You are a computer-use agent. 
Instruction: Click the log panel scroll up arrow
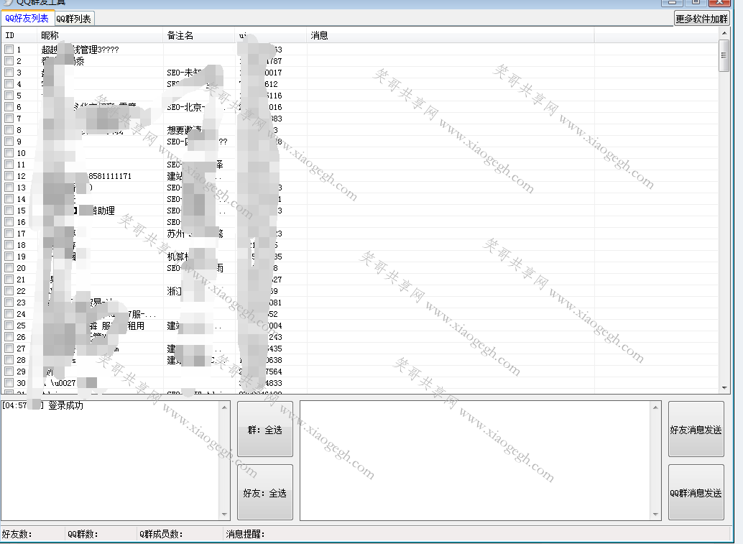coord(225,407)
